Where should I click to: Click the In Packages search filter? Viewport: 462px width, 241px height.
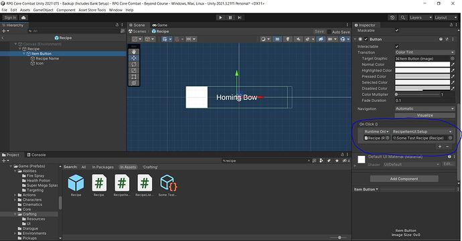(x=102, y=167)
